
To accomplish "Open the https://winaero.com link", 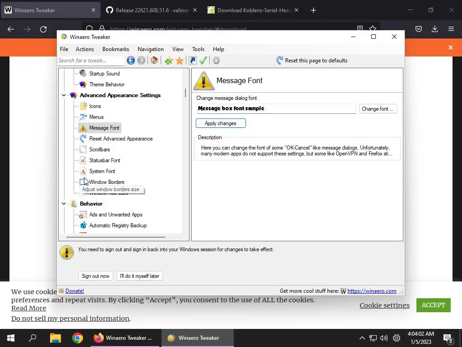I will coord(372,291).
